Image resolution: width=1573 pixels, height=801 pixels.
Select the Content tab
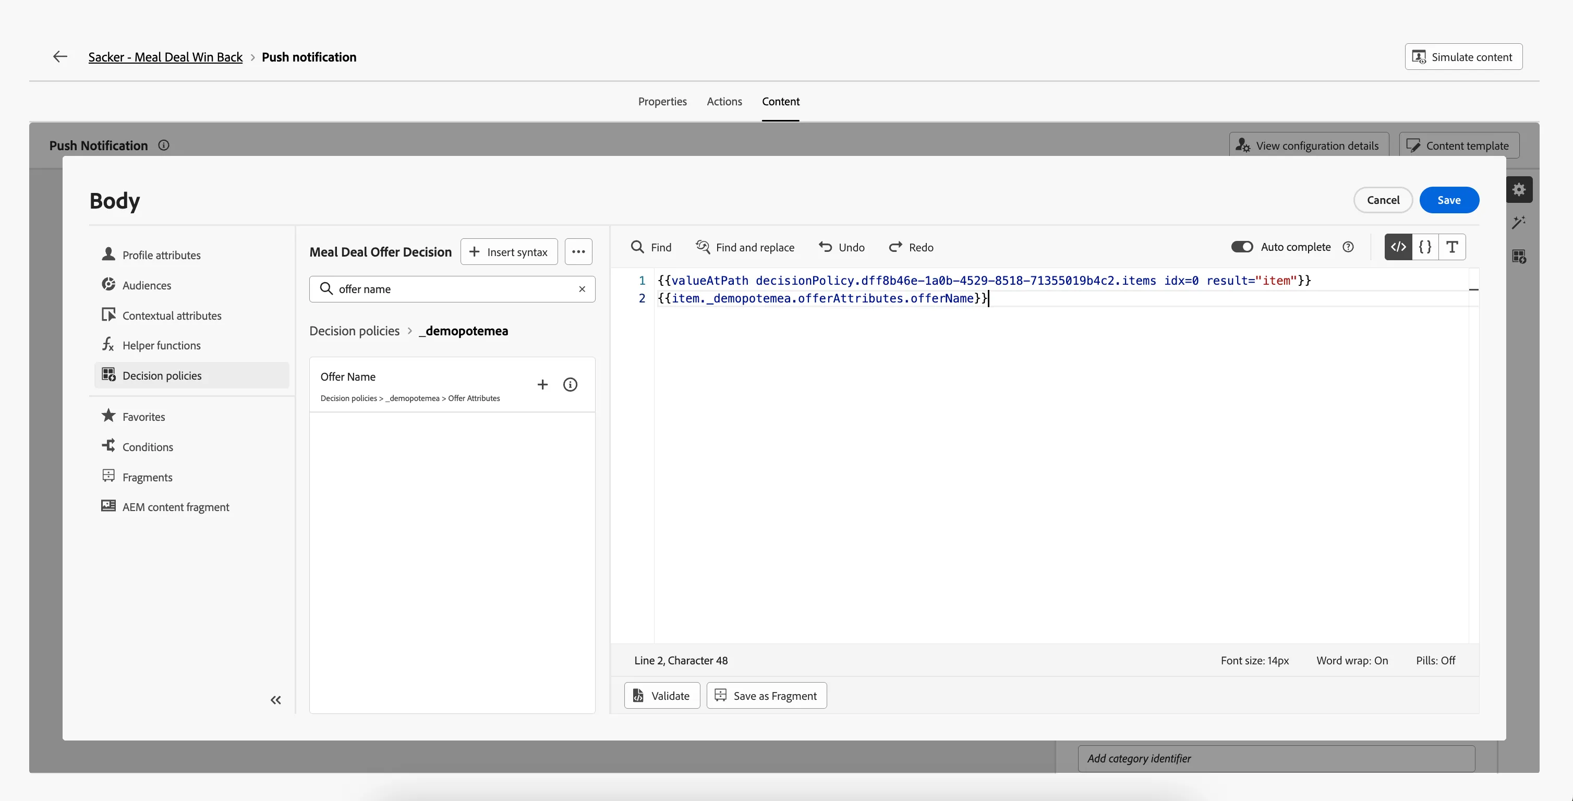coord(780,101)
